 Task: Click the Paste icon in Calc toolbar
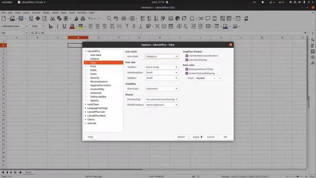(66, 19)
